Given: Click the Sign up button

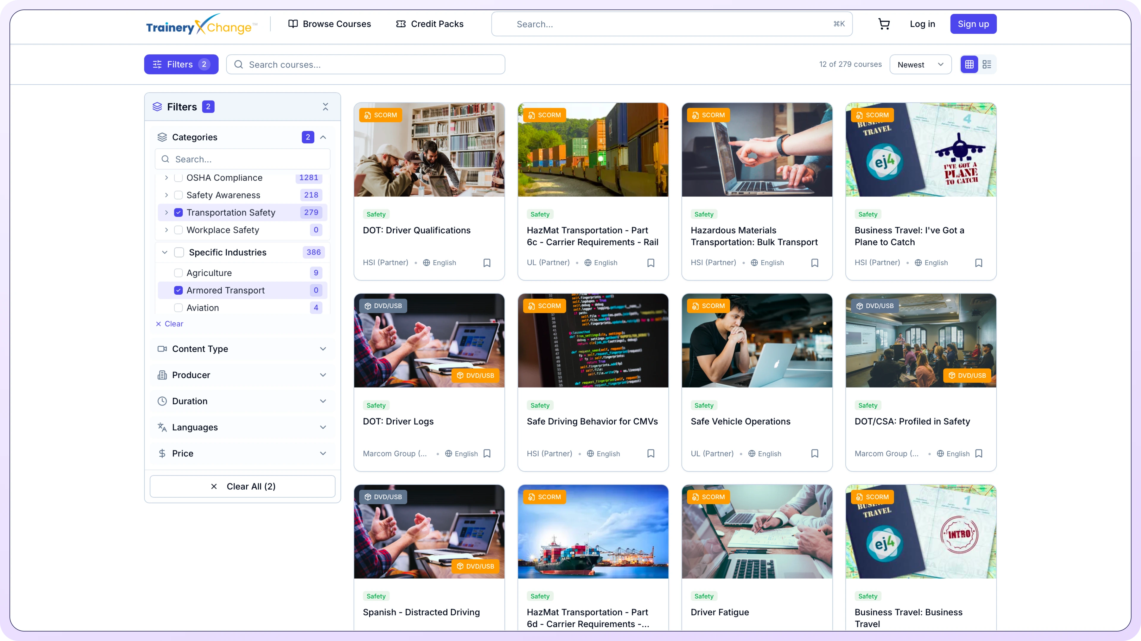Looking at the screenshot, I should (x=973, y=24).
